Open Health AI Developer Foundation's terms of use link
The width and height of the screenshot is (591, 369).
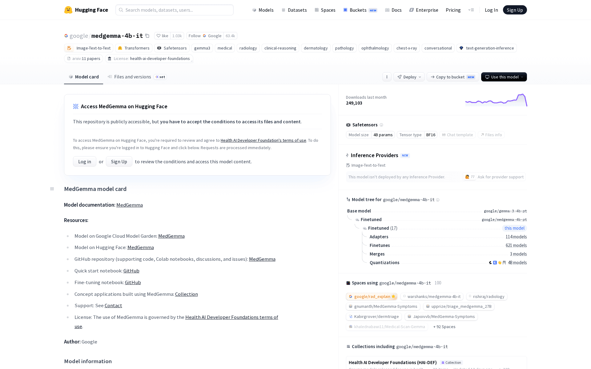pos(263,140)
